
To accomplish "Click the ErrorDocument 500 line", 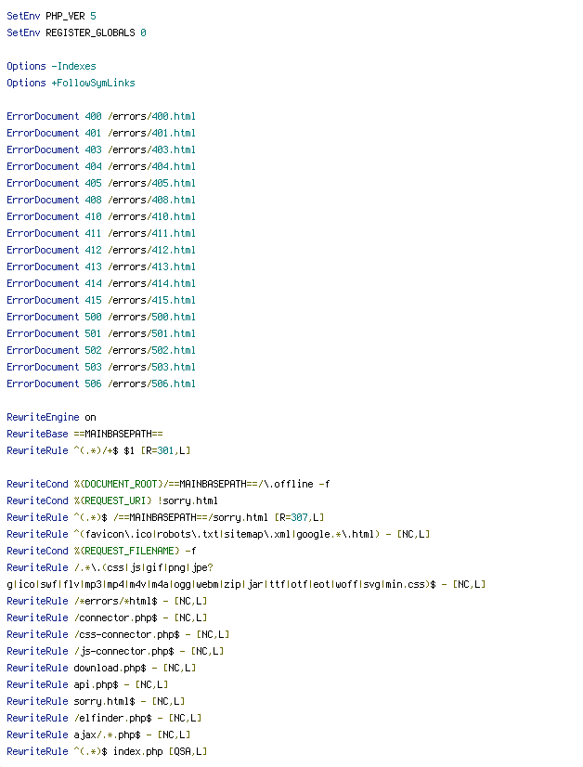I will 101,317.
